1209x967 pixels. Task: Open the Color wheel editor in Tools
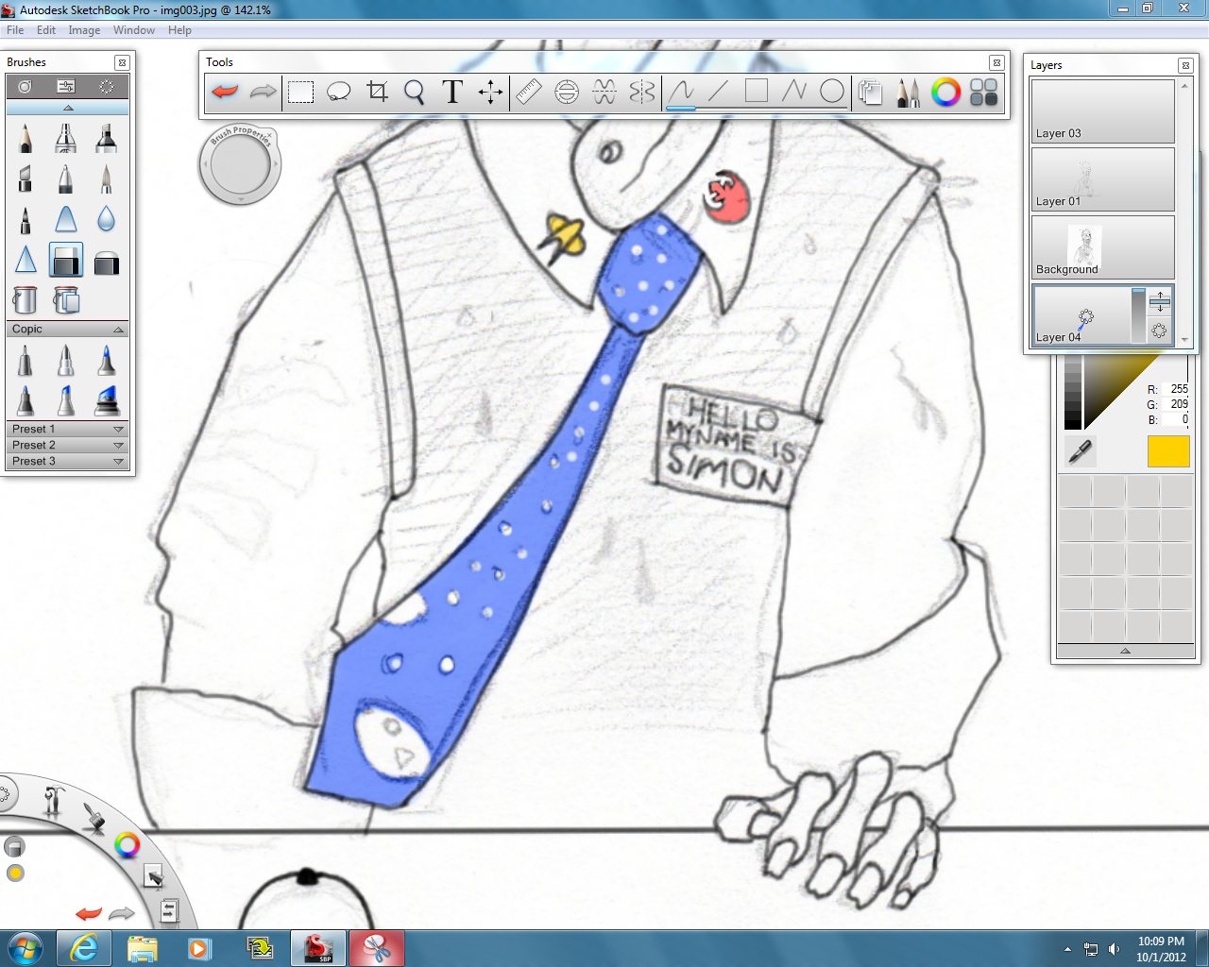coord(946,92)
